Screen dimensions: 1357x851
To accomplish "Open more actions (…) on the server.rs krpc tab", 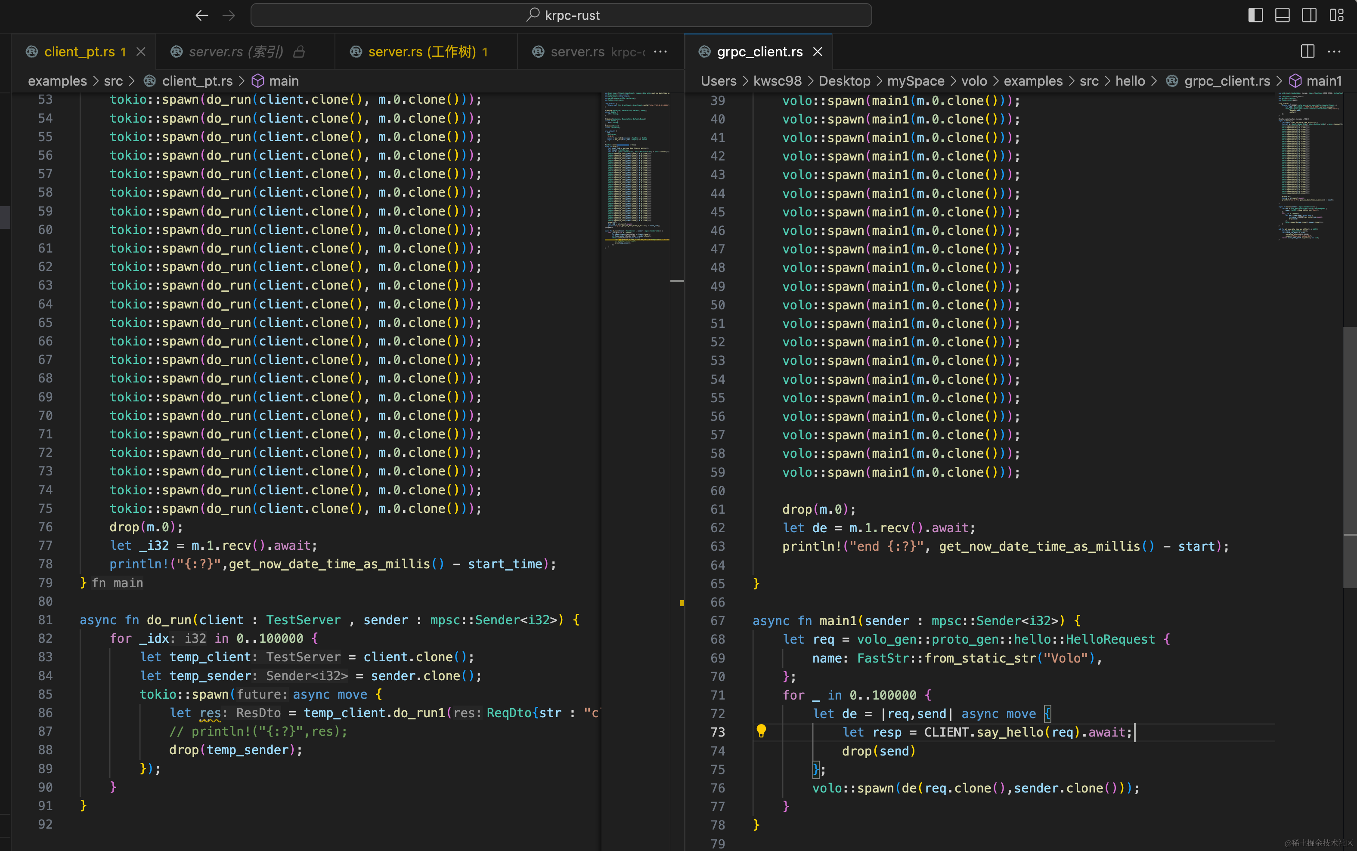I will click(x=660, y=52).
